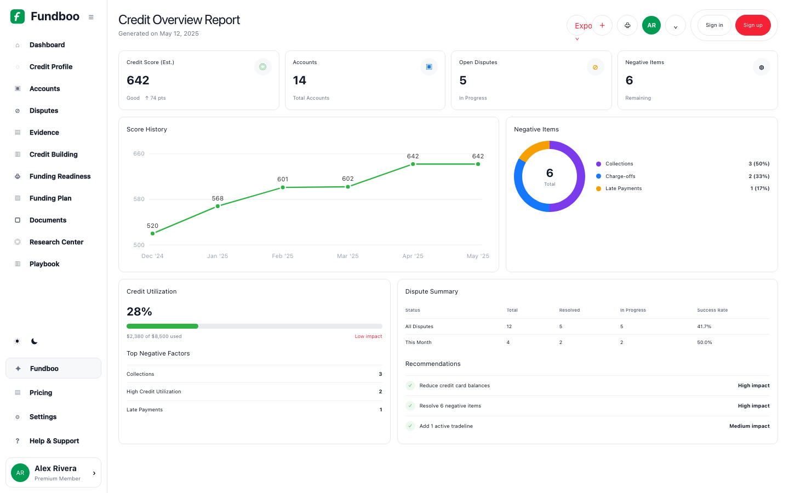Click the 'Medium impact' label
The width and height of the screenshot is (789, 493).
tap(750, 426)
